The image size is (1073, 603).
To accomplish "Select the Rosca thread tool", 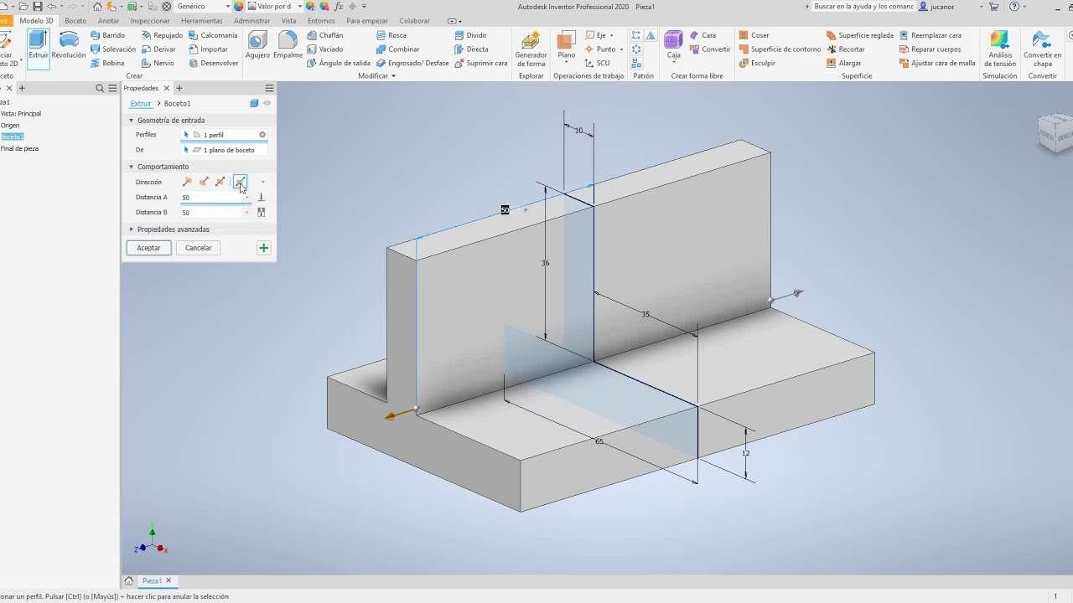I will [x=391, y=36].
